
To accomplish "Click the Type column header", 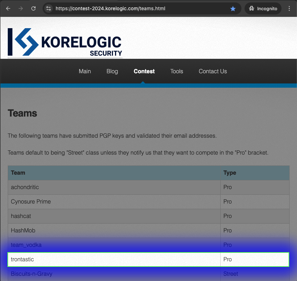I will click(255, 173).
